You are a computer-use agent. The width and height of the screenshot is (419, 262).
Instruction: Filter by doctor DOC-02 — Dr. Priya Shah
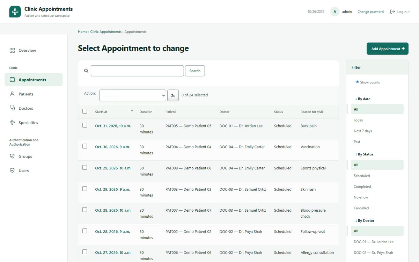click(x=373, y=253)
